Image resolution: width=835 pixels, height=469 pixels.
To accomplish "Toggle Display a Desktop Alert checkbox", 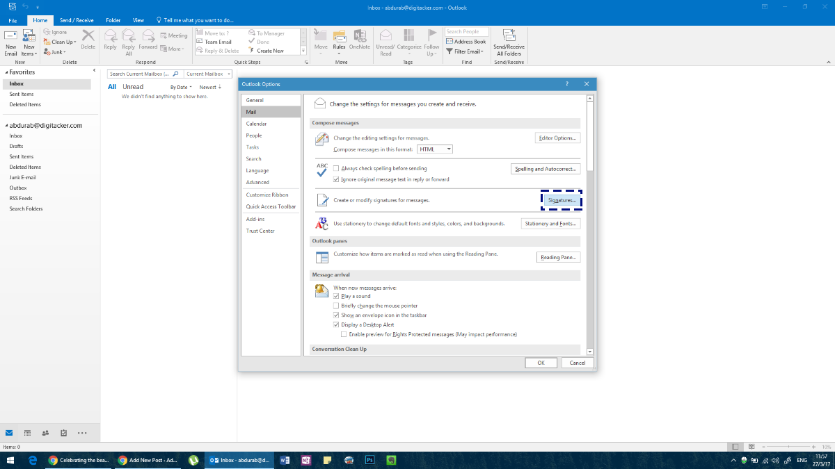I will point(336,324).
